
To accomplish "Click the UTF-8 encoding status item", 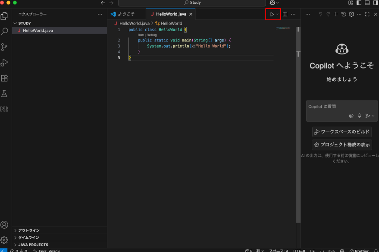I will tap(299, 251).
